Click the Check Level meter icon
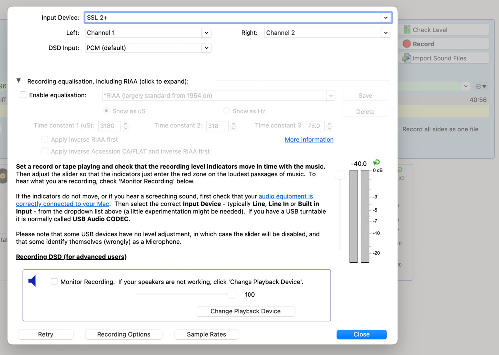 pyautogui.click(x=407, y=30)
